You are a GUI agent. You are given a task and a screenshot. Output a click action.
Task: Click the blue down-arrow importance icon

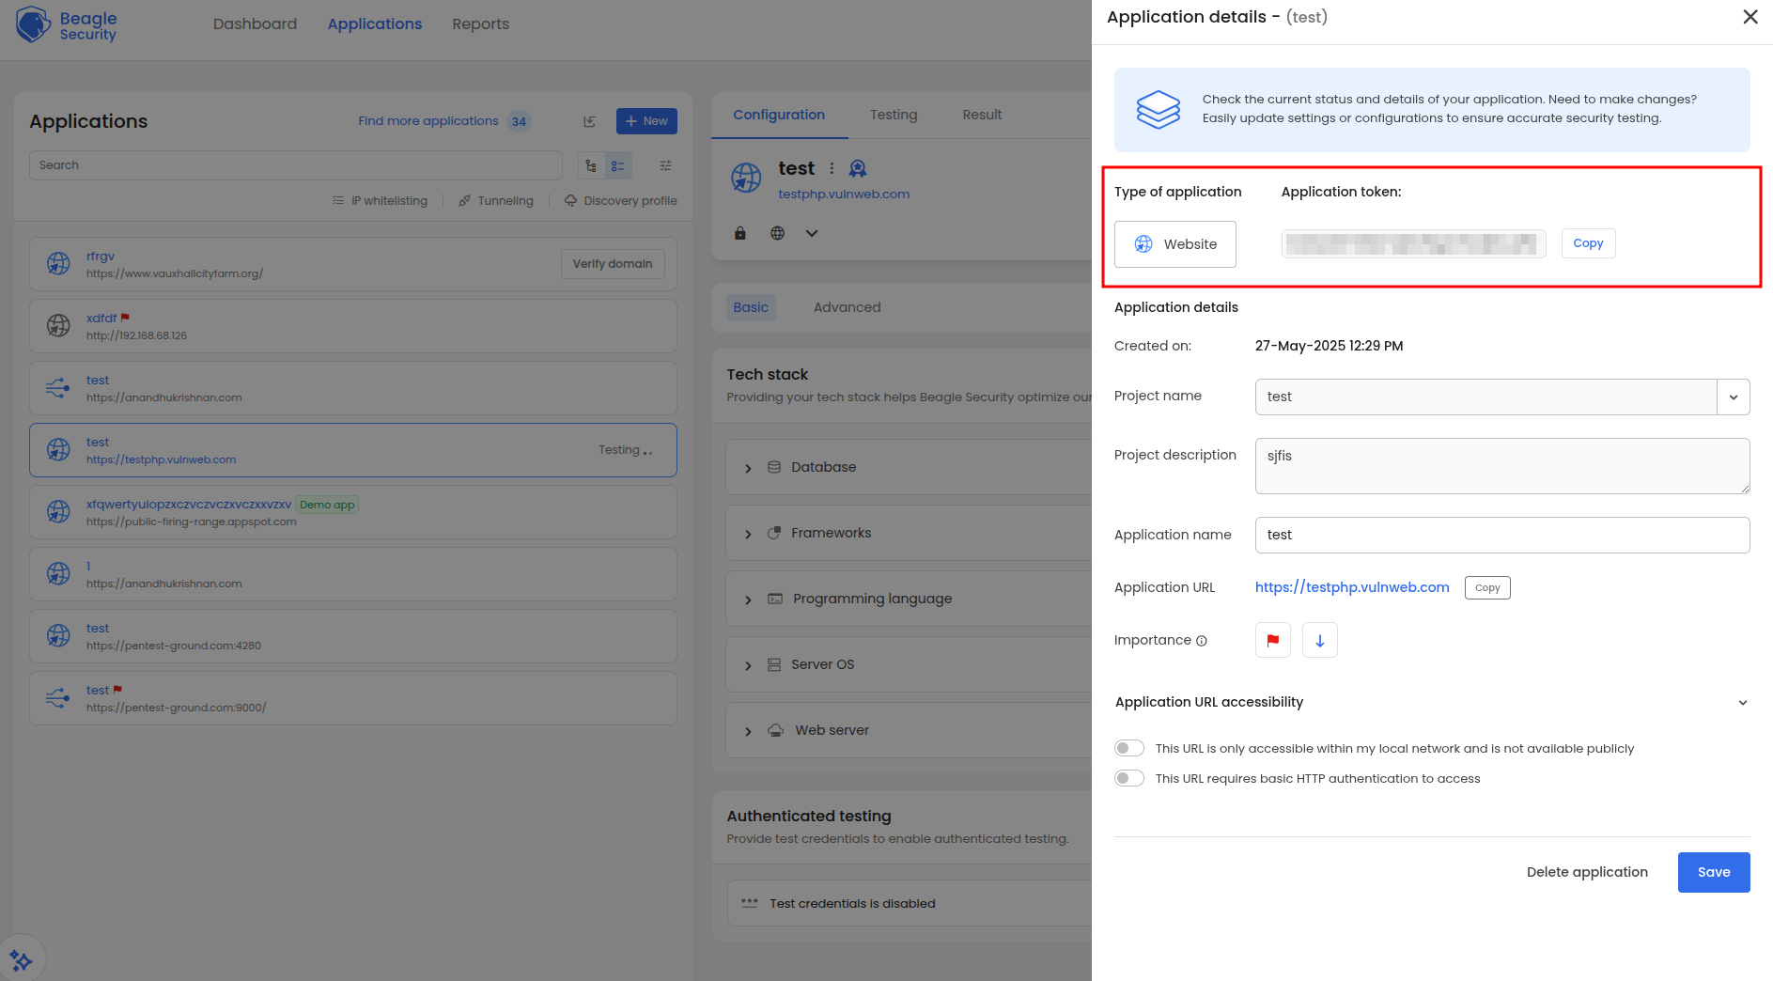point(1319,640)
